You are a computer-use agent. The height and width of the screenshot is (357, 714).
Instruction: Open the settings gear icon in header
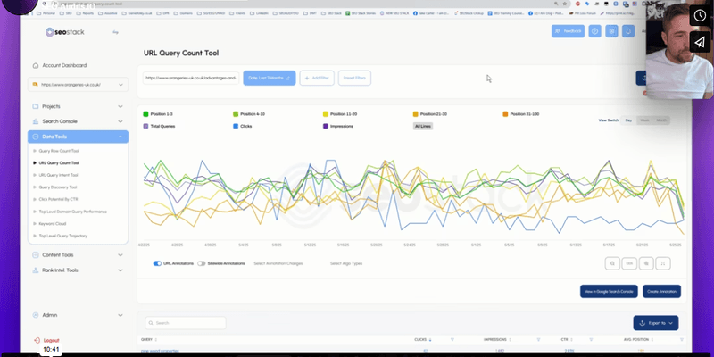point(611,31)
